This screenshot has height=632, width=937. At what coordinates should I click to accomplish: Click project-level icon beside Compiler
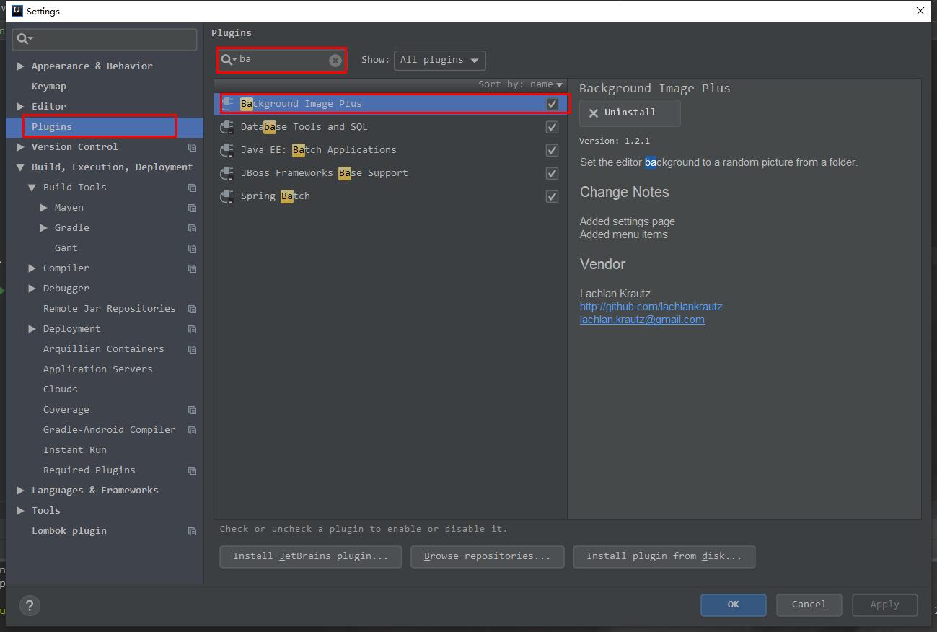pyautogui.click(x=192, y=268)
